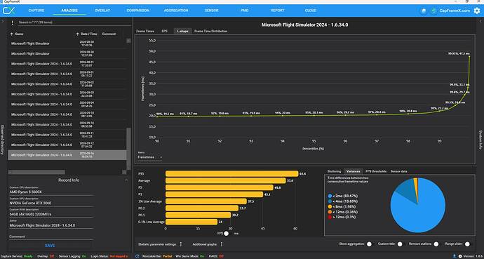The height and width of the screenshot is (259, 484).
Task: Collapse the Record Info panel chevron
Action: click(126, 180)
